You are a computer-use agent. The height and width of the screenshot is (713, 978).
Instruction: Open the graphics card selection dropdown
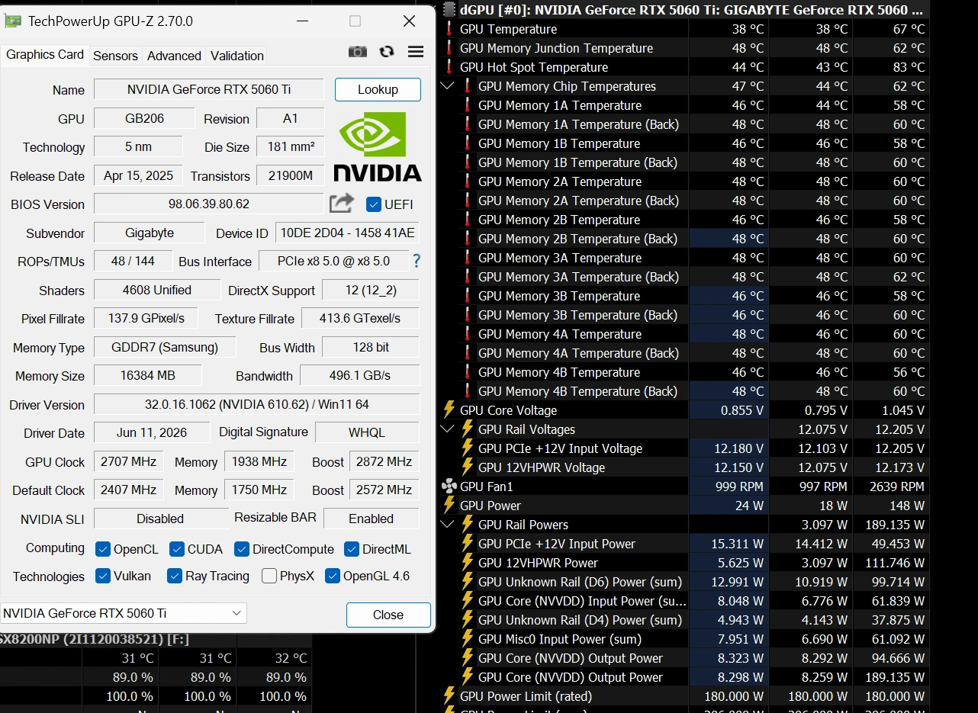[123, 613]
